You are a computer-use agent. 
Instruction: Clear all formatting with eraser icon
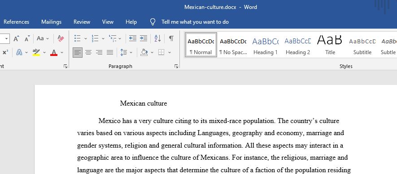click(x=61, y=38)
